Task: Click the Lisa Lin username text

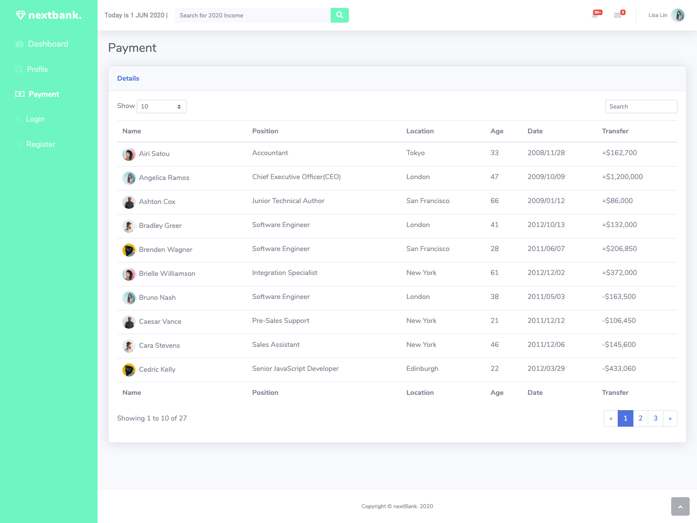Action: pyautogui.click(x=658, y=15)
